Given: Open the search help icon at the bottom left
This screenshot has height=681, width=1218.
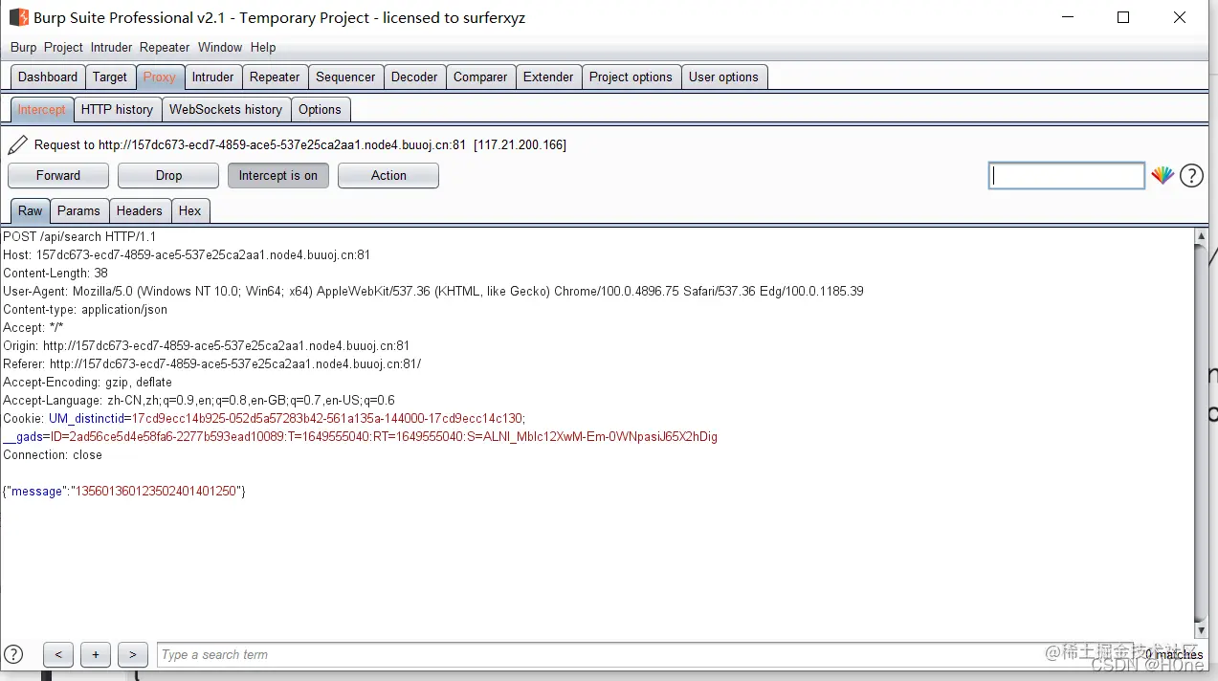Looking at the screenshot, I should coord(13,654).
